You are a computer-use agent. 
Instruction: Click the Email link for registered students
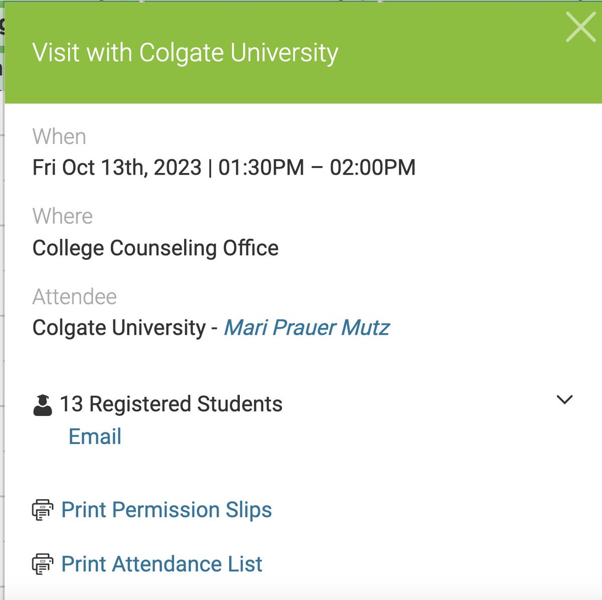(x=95, y=436)
